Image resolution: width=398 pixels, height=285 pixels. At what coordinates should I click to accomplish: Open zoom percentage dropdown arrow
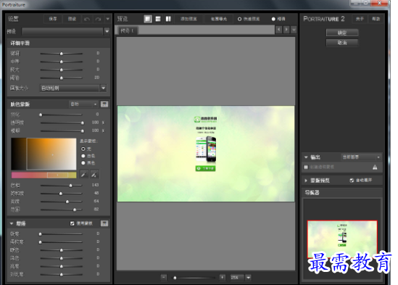(x=248, y=277)
